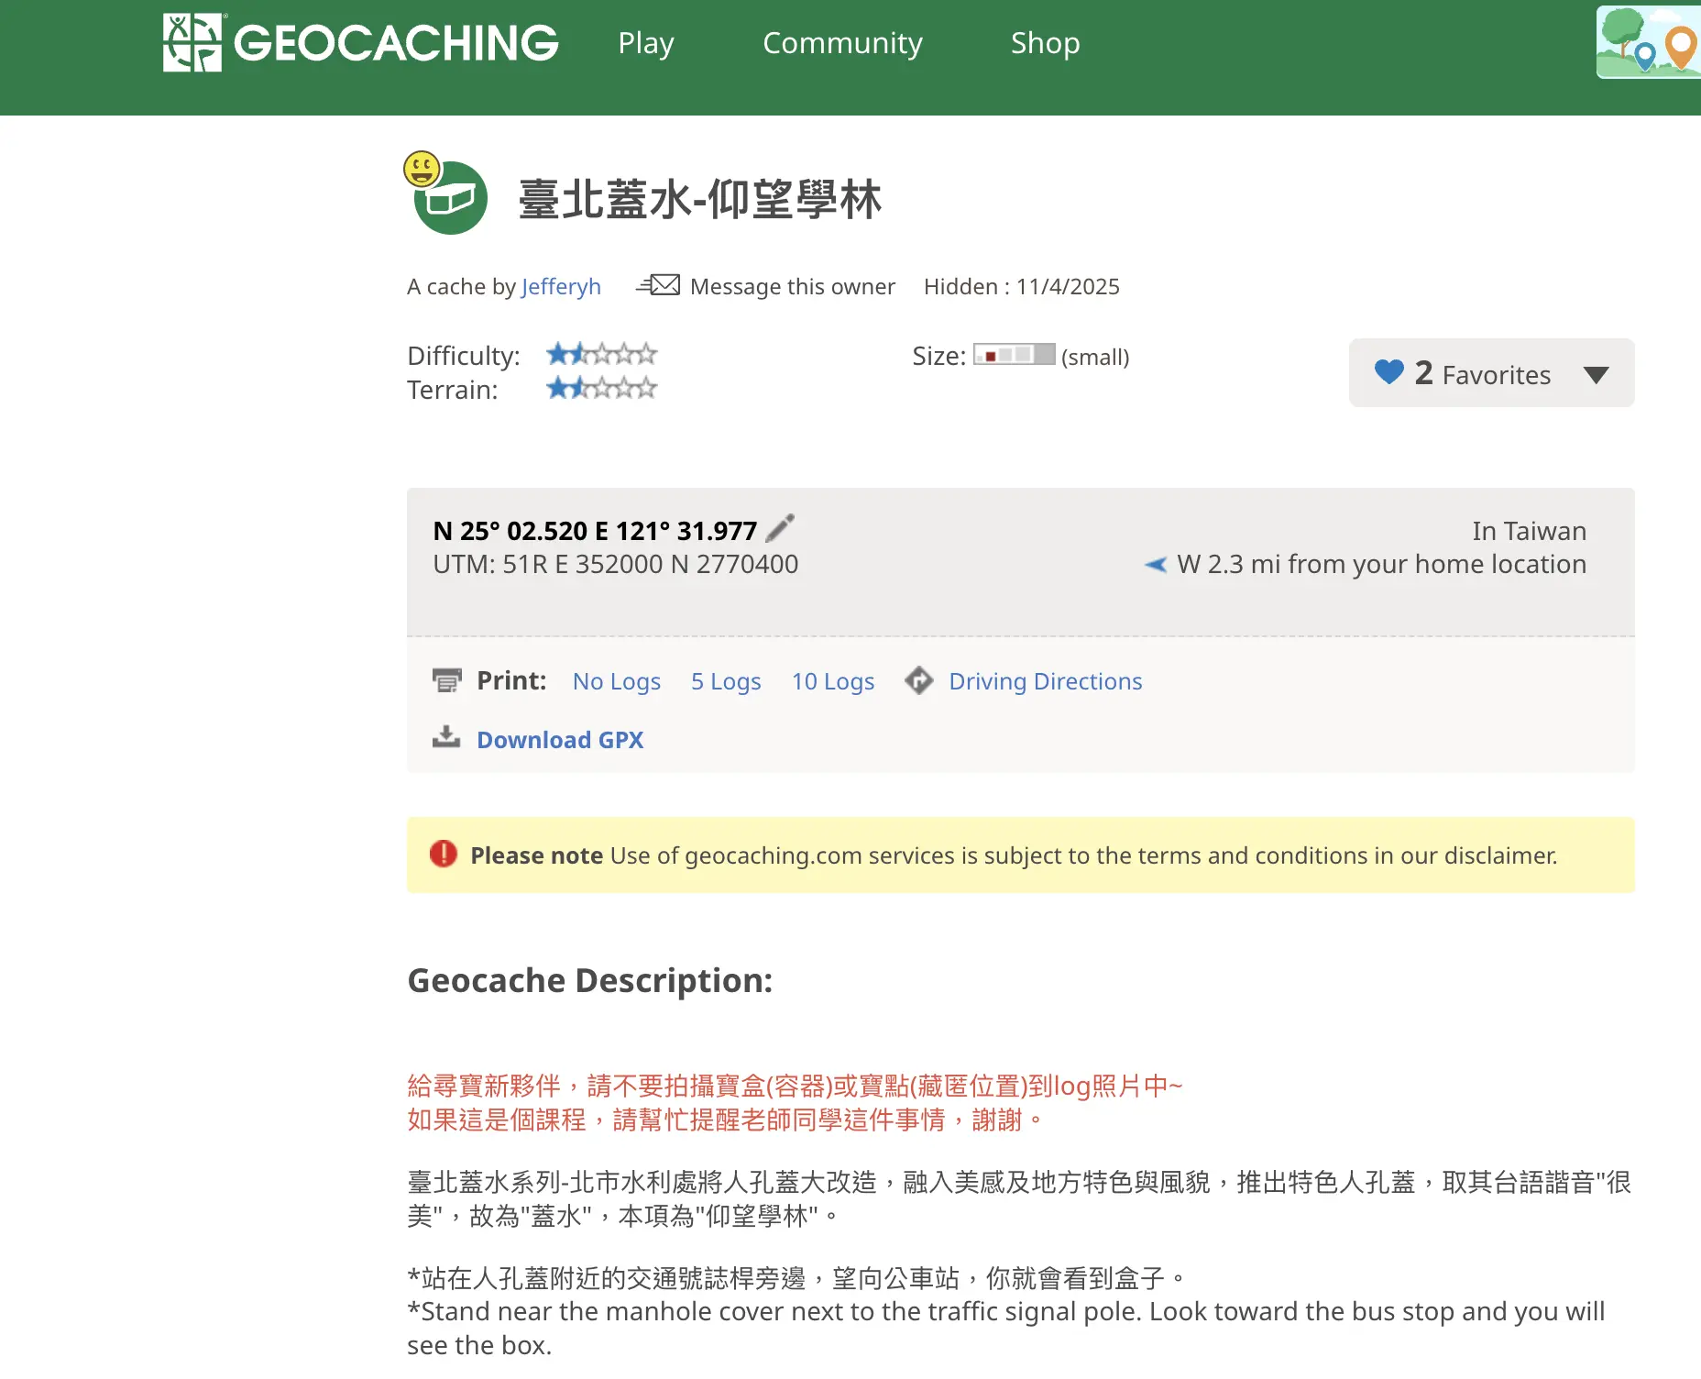Viewport: 1701px width, 1379px height.
Task: Click the traditional cache type icon
Action: [x=450, y=198]
